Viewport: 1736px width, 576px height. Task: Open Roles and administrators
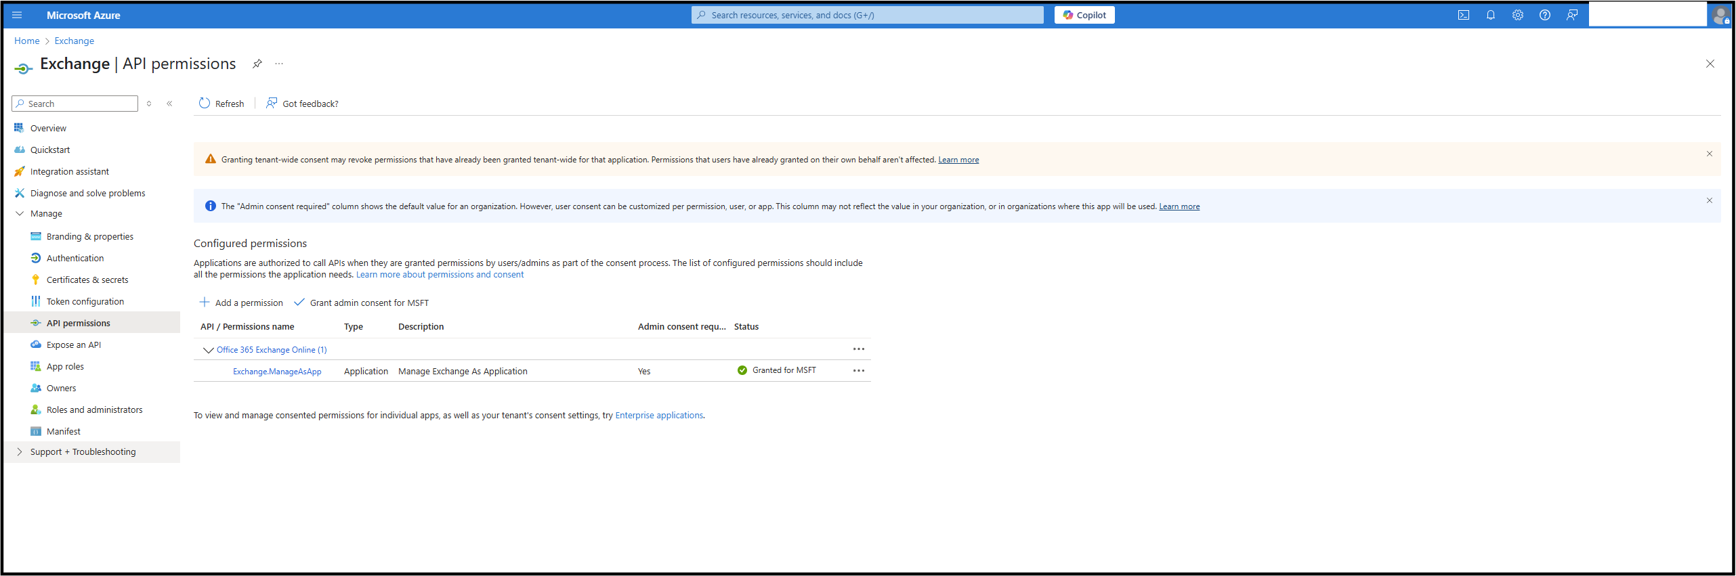point(94,409)
